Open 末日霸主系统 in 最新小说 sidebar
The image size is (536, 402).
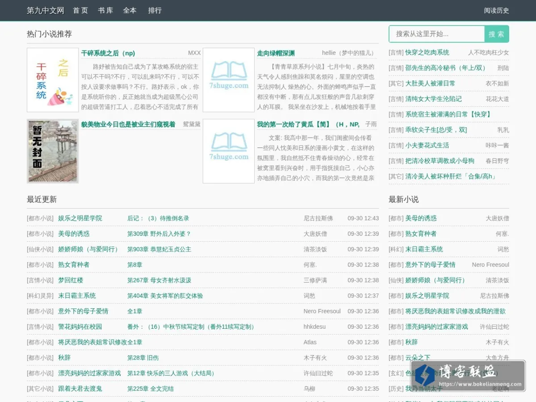tap(424, 249)
